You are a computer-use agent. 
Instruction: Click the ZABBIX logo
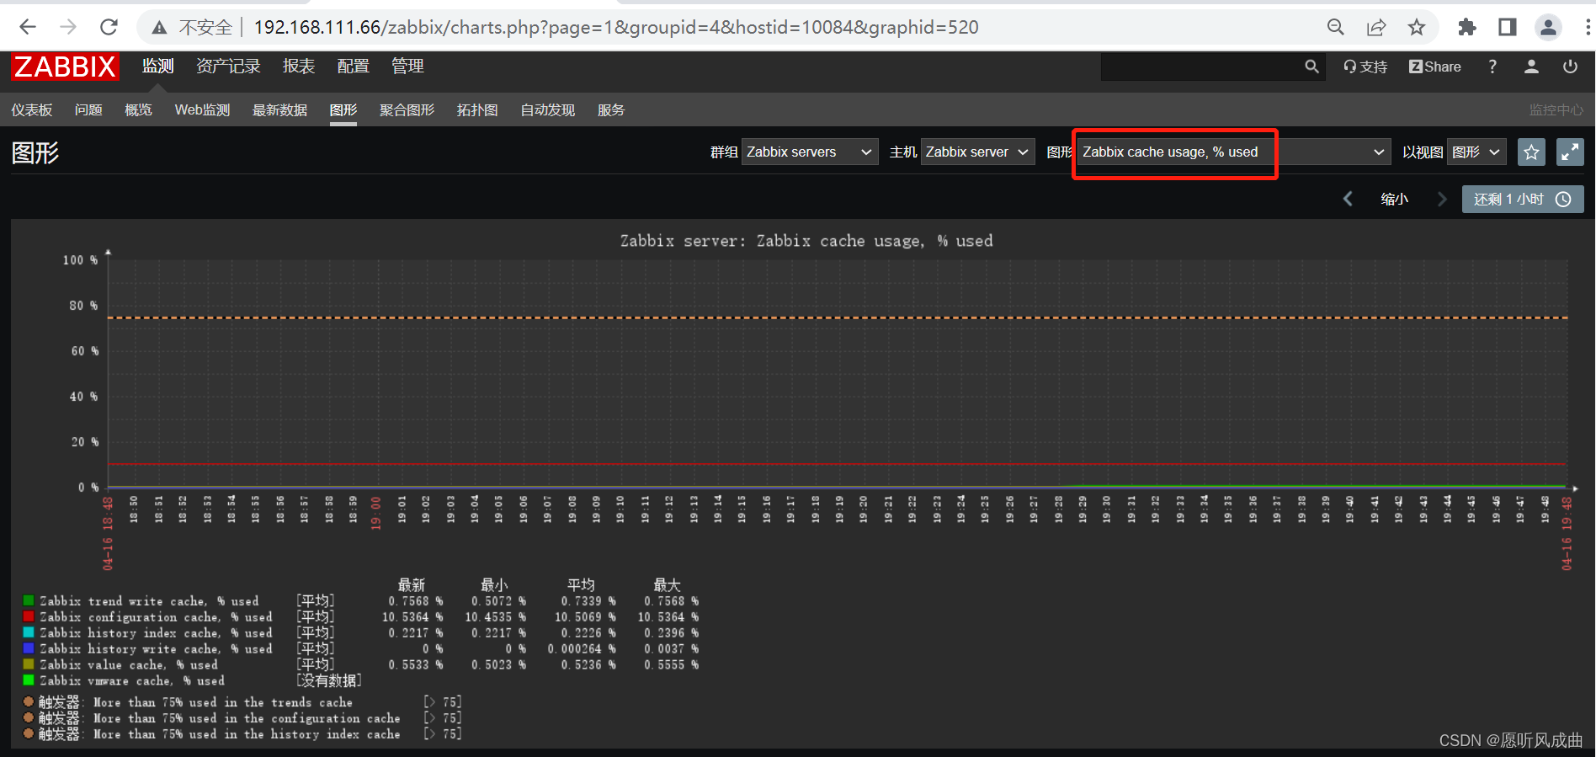[65, 67]
